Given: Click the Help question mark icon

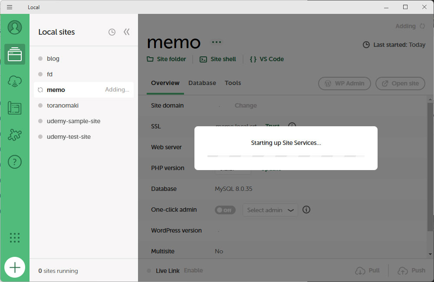Looking at the screenshot, I should tap(15, 162).
